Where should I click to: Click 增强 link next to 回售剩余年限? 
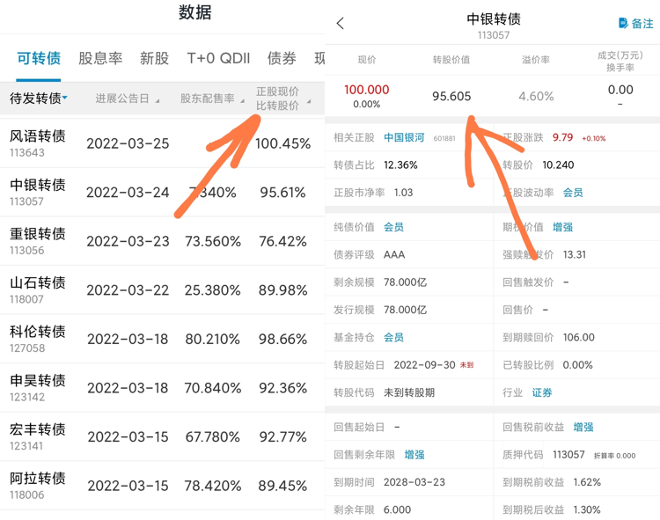414,455
